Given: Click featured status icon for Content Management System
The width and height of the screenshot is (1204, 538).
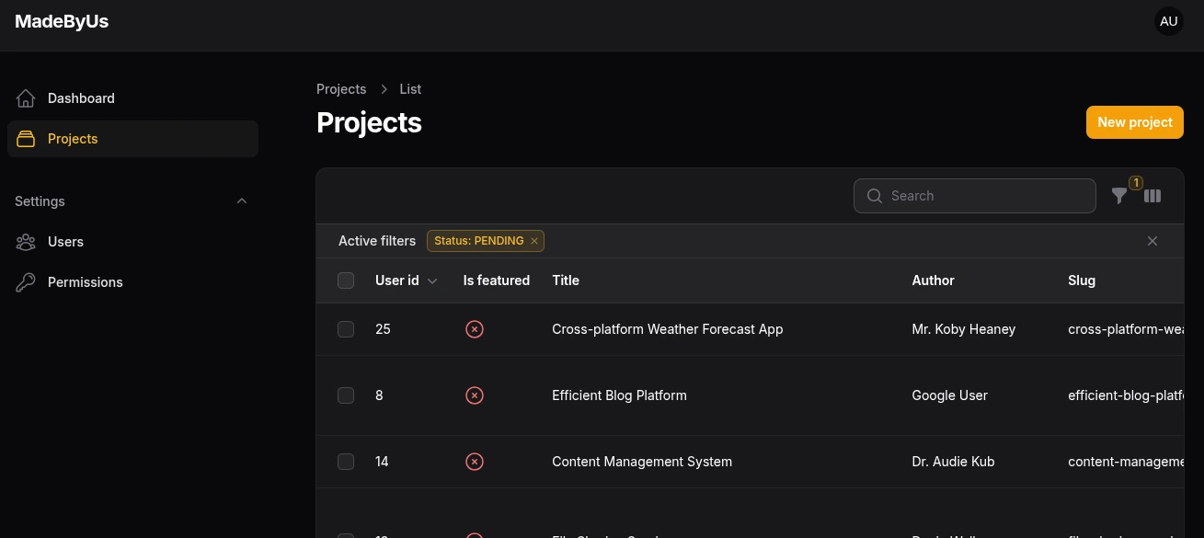Looking at the screenshot, I should point(475,462).
